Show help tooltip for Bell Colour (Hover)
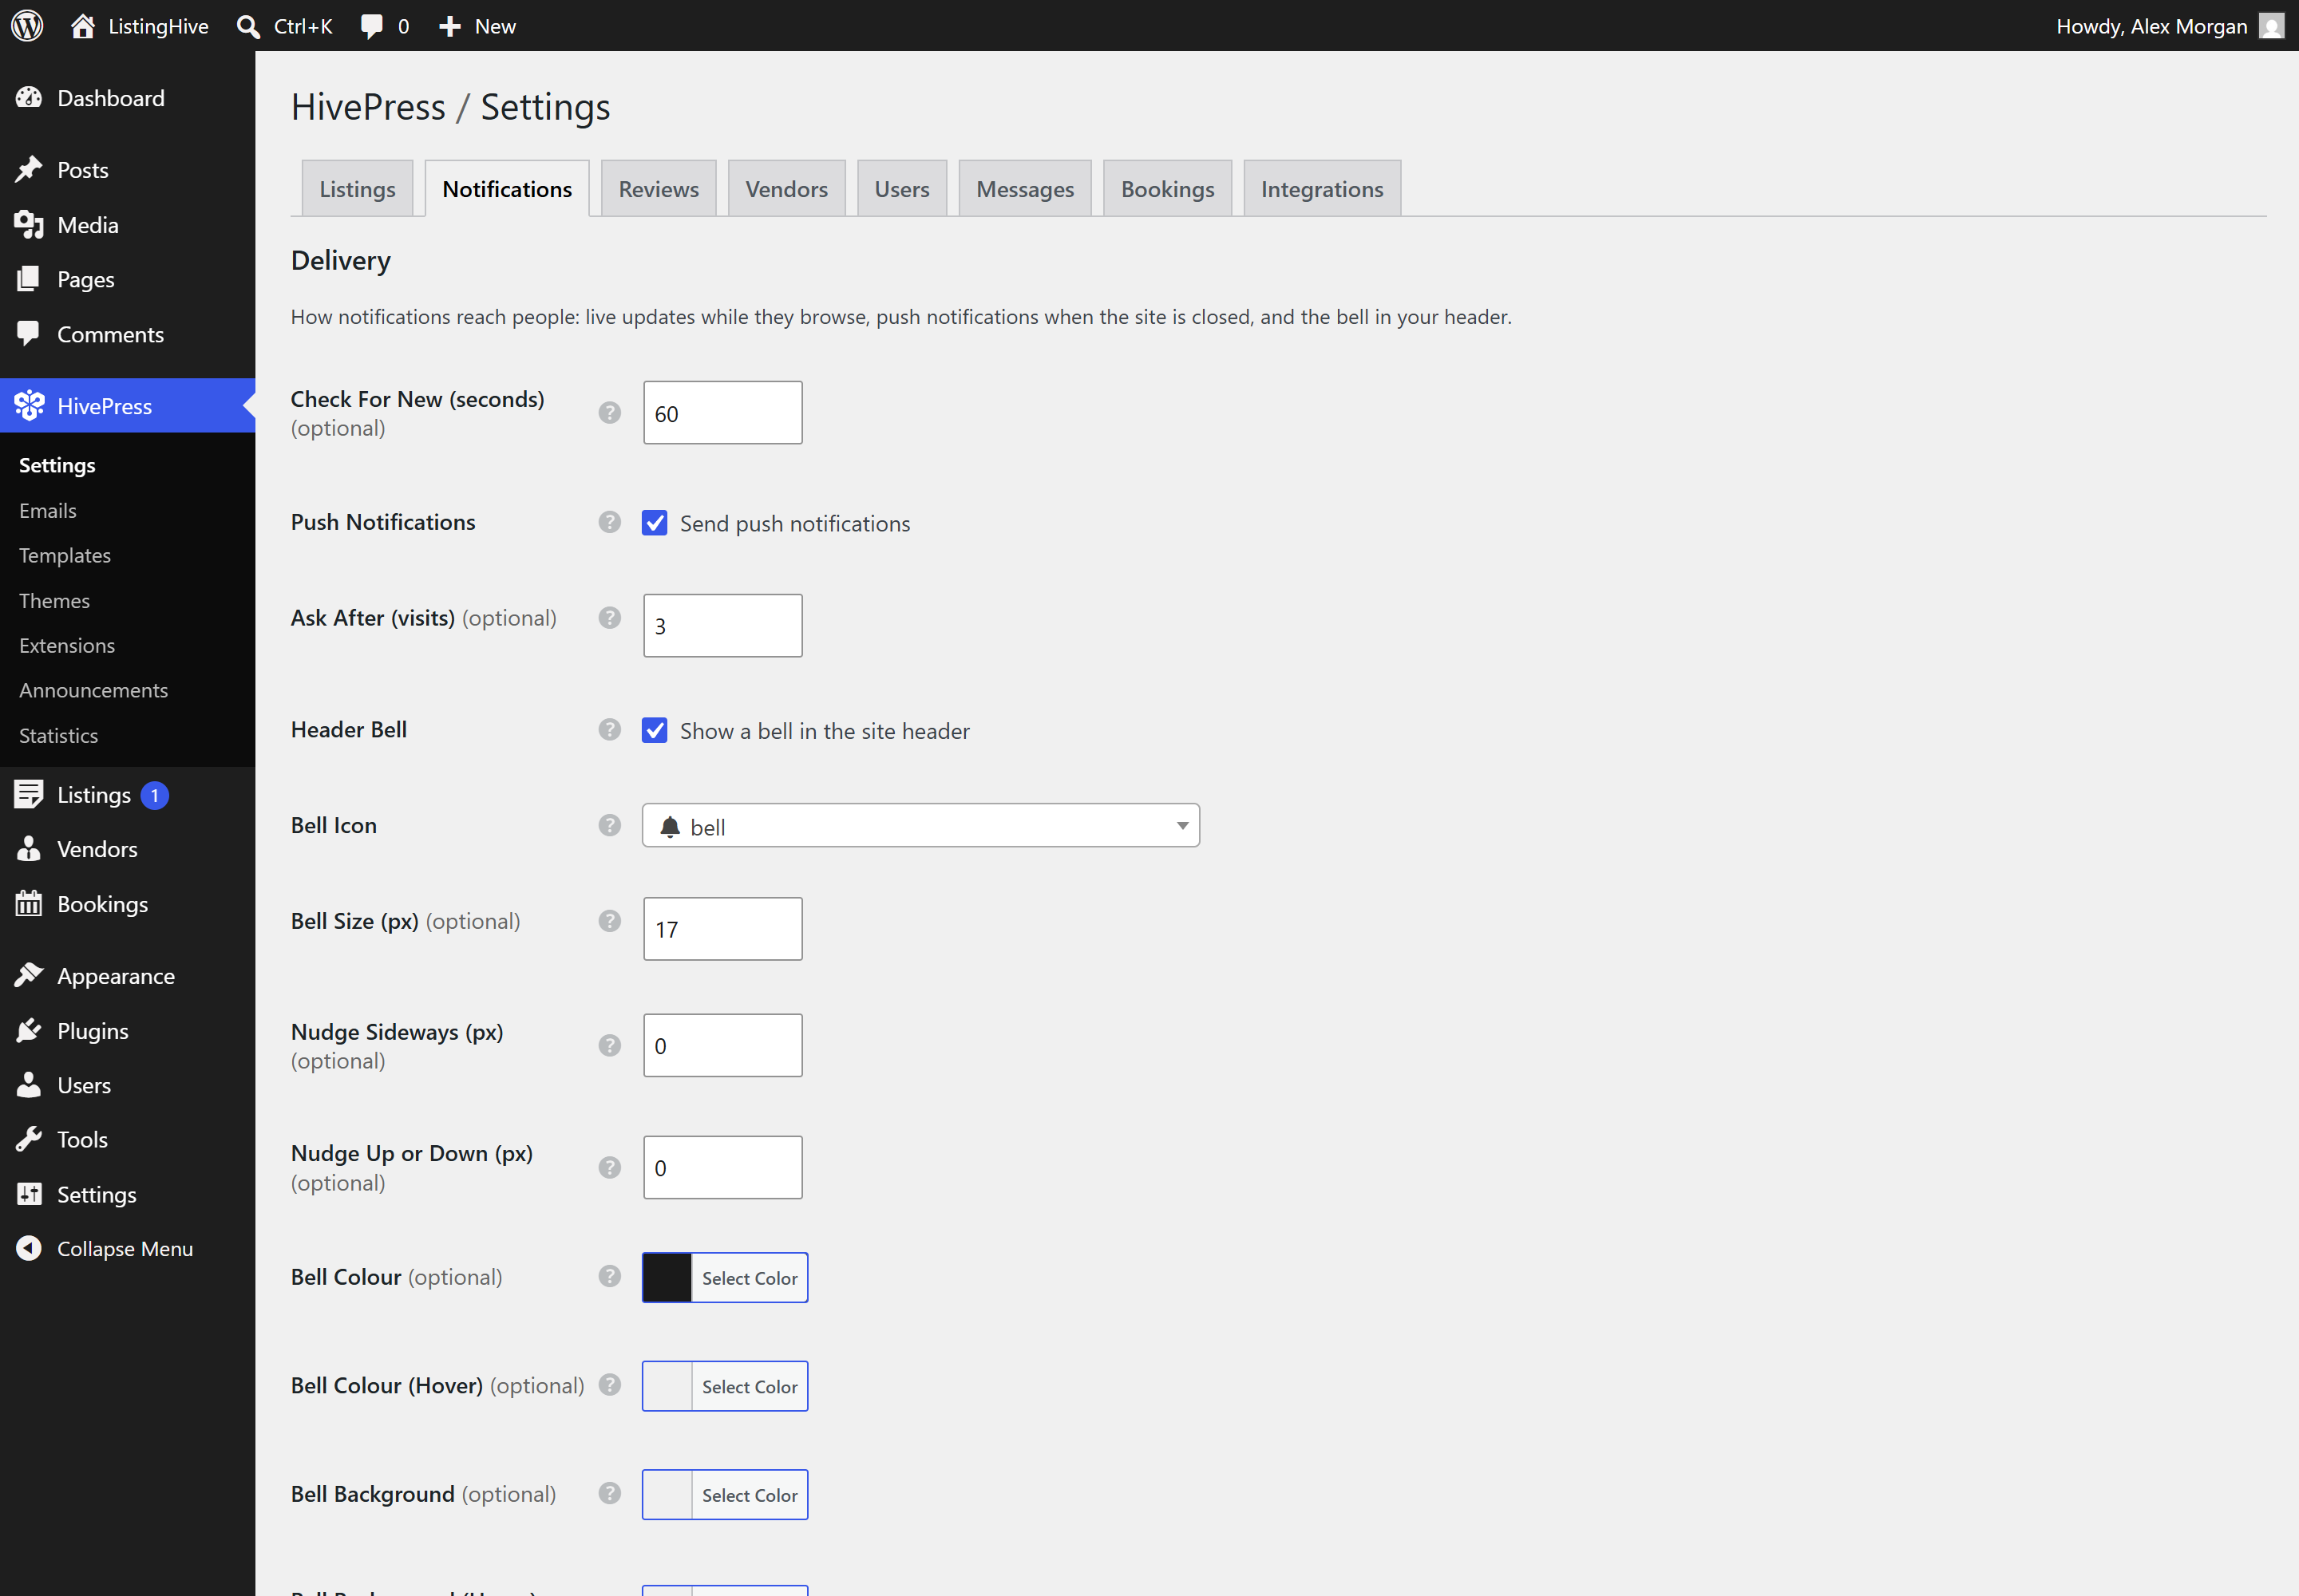Image resolution: width=2299 pixels, height=1596 pixels. (609, 1385)
